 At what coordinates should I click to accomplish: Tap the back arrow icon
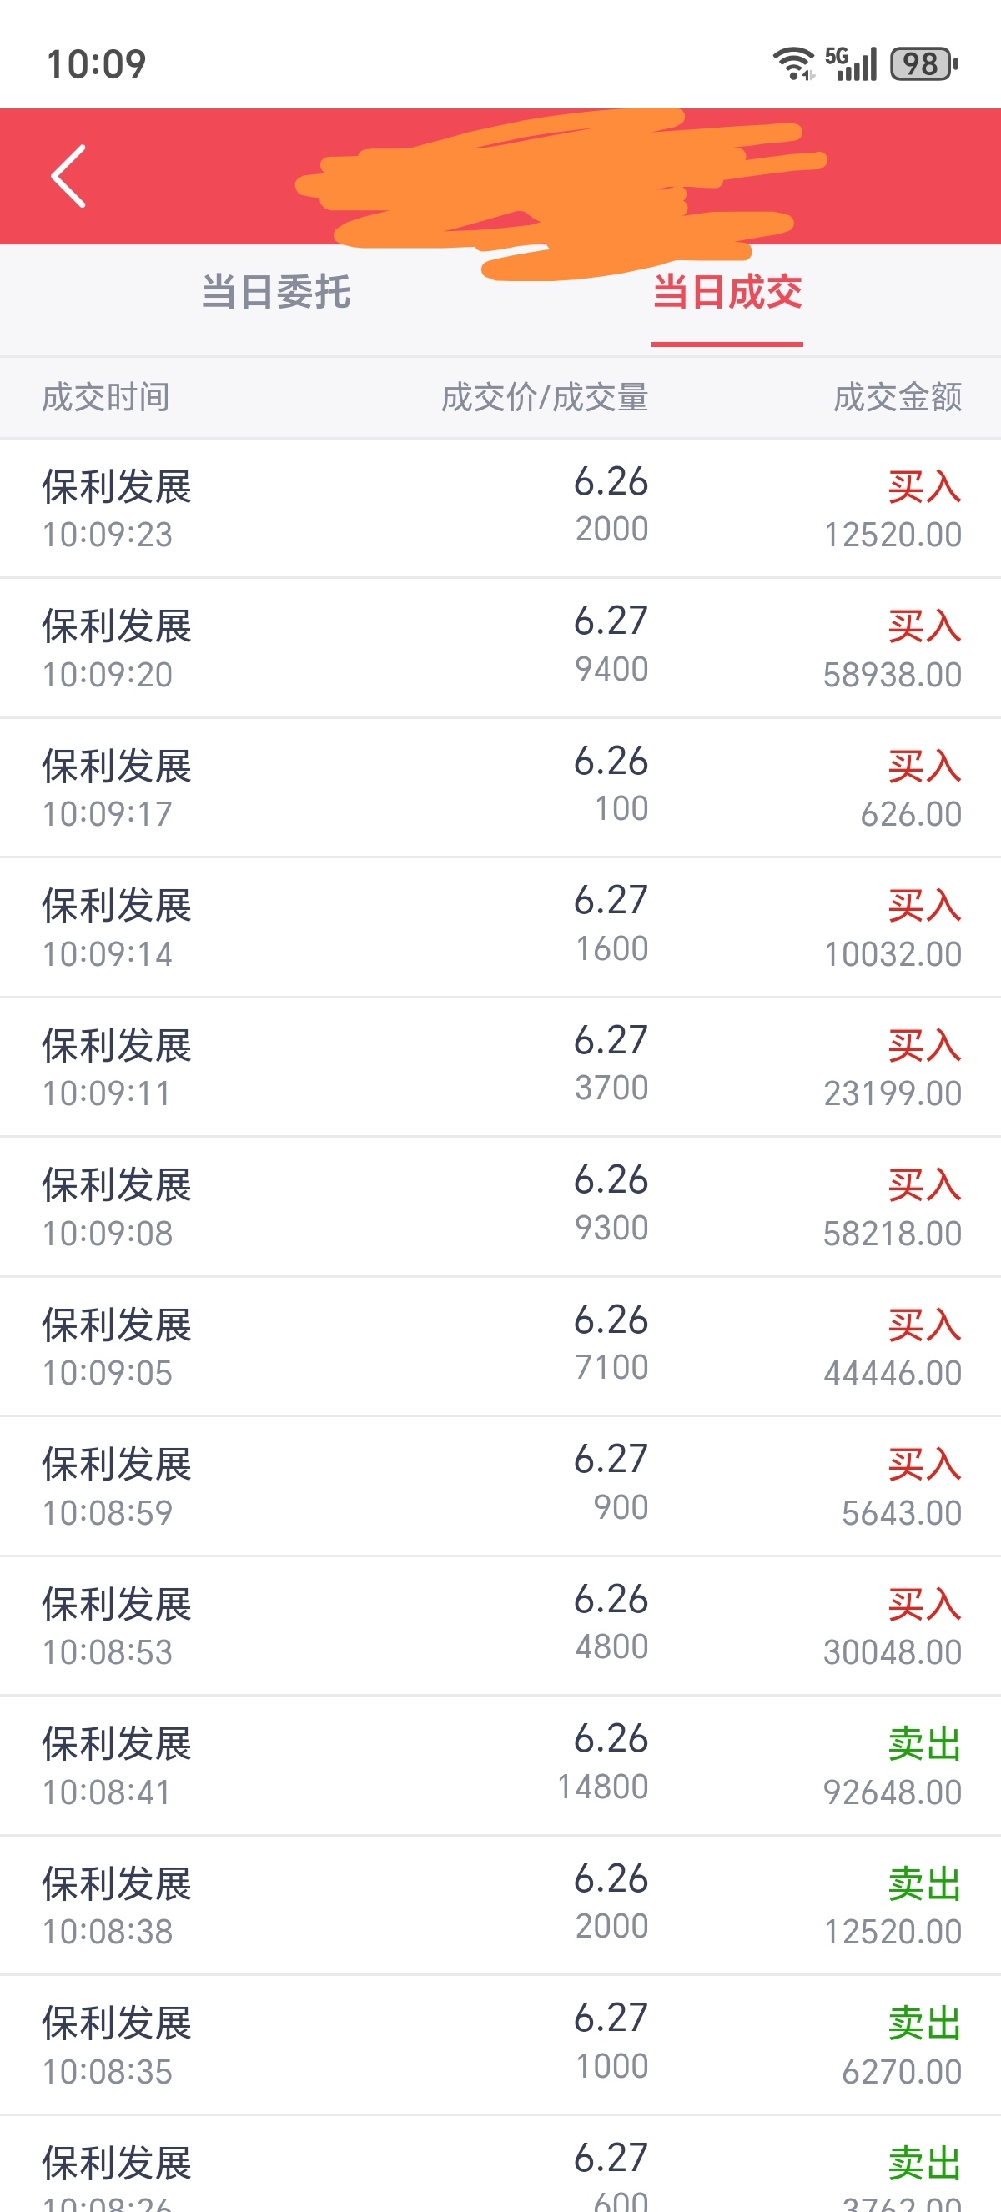click(x=68, y=176)
